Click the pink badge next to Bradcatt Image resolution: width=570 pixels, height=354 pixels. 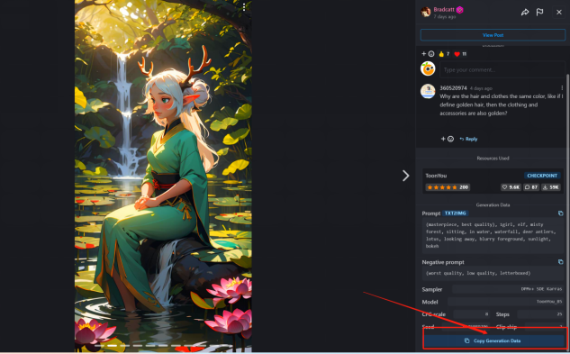(460, 10)
